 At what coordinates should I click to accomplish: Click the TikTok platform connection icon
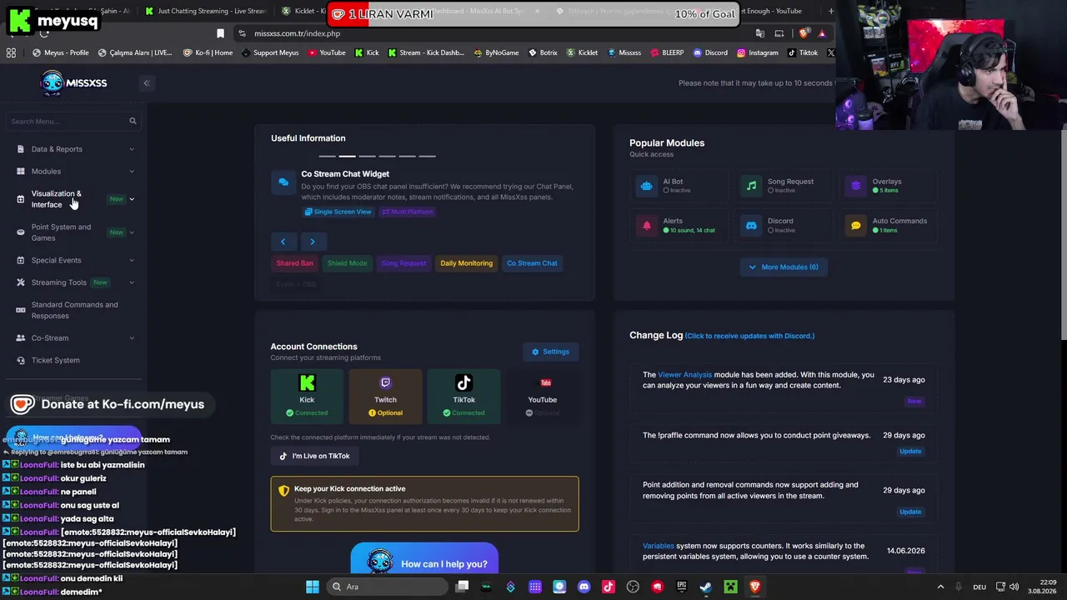pos(463,382)
